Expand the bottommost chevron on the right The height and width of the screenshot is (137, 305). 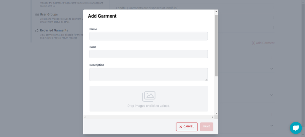point(272,125)
